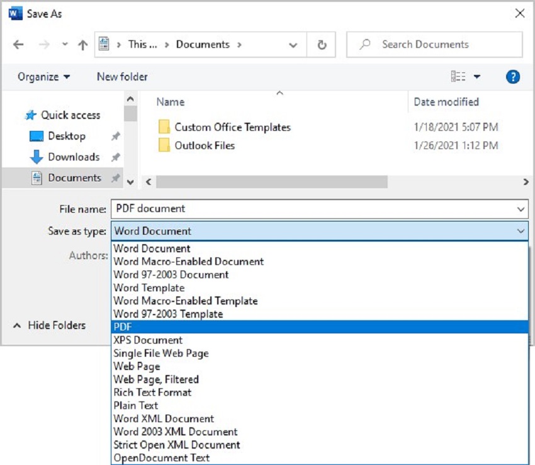Viewport: 535px width, 465px height.
Task: Select the Custom Office Templates folder
Action: (232, 127)
